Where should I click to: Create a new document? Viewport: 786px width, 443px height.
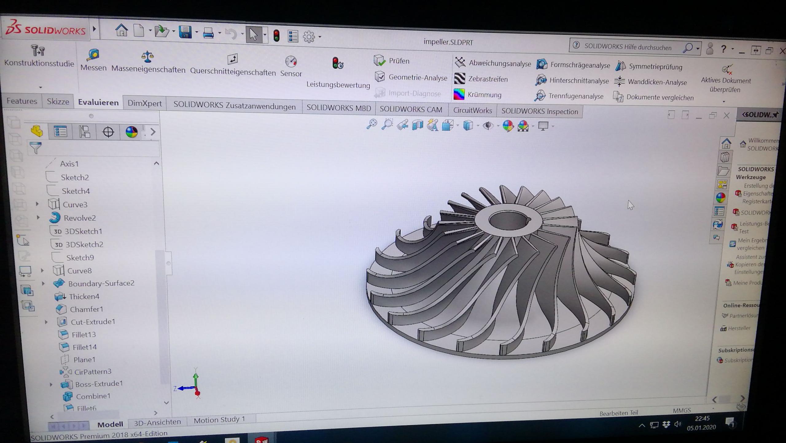[x=139, y=31]
